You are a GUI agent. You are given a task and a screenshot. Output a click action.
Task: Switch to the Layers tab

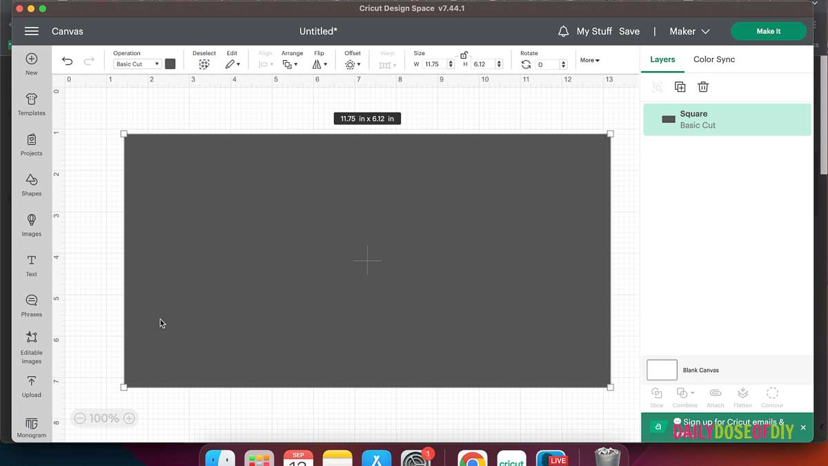coord(662,59)
